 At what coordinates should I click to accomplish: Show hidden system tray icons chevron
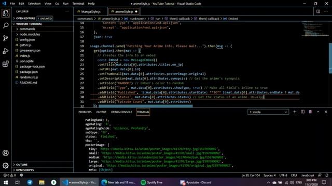pyautogui.click(x=268, y=182)
